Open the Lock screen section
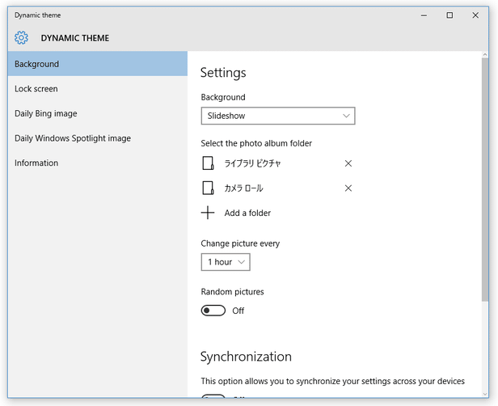498x406 pixels. tap(98, 89)
